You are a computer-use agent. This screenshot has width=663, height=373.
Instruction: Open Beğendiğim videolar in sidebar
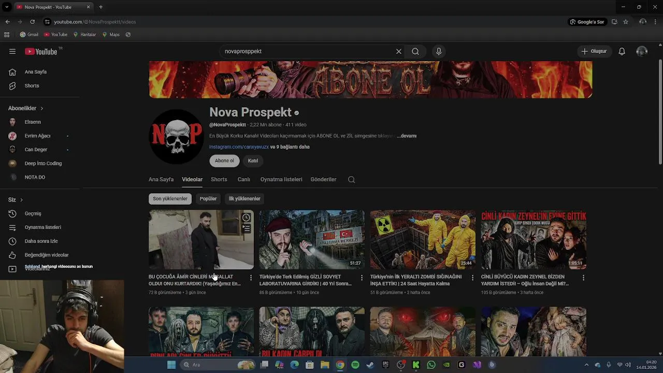click(x=40, y=255)
